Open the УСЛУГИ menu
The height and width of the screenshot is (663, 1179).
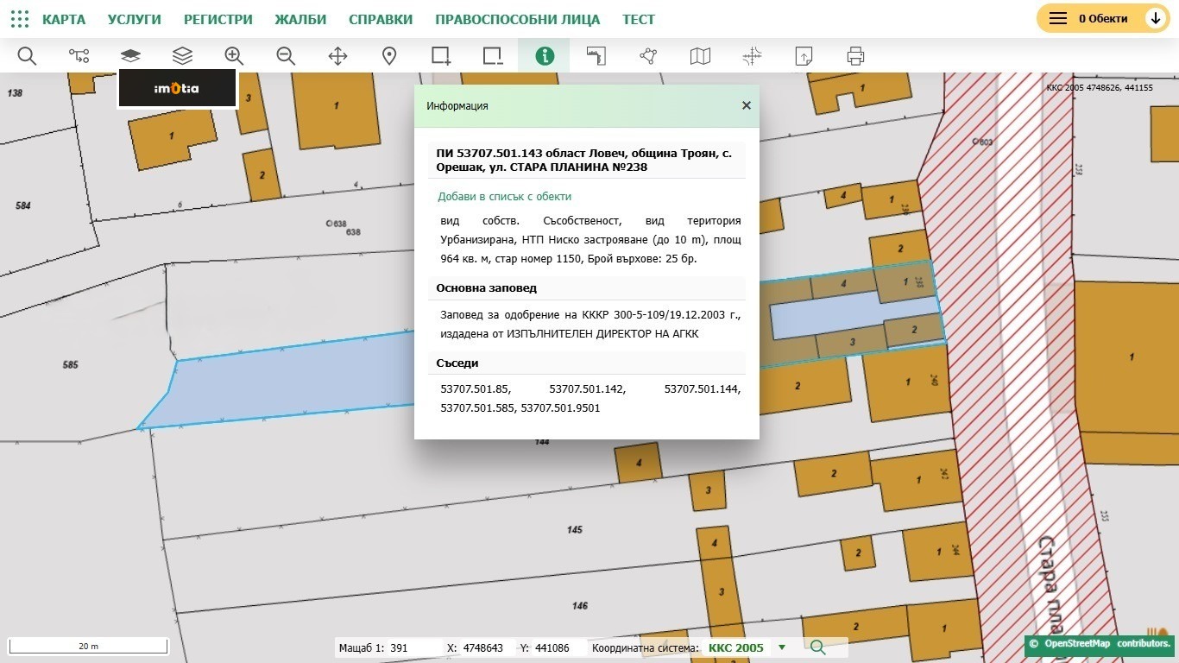click(x=135, y=19)
